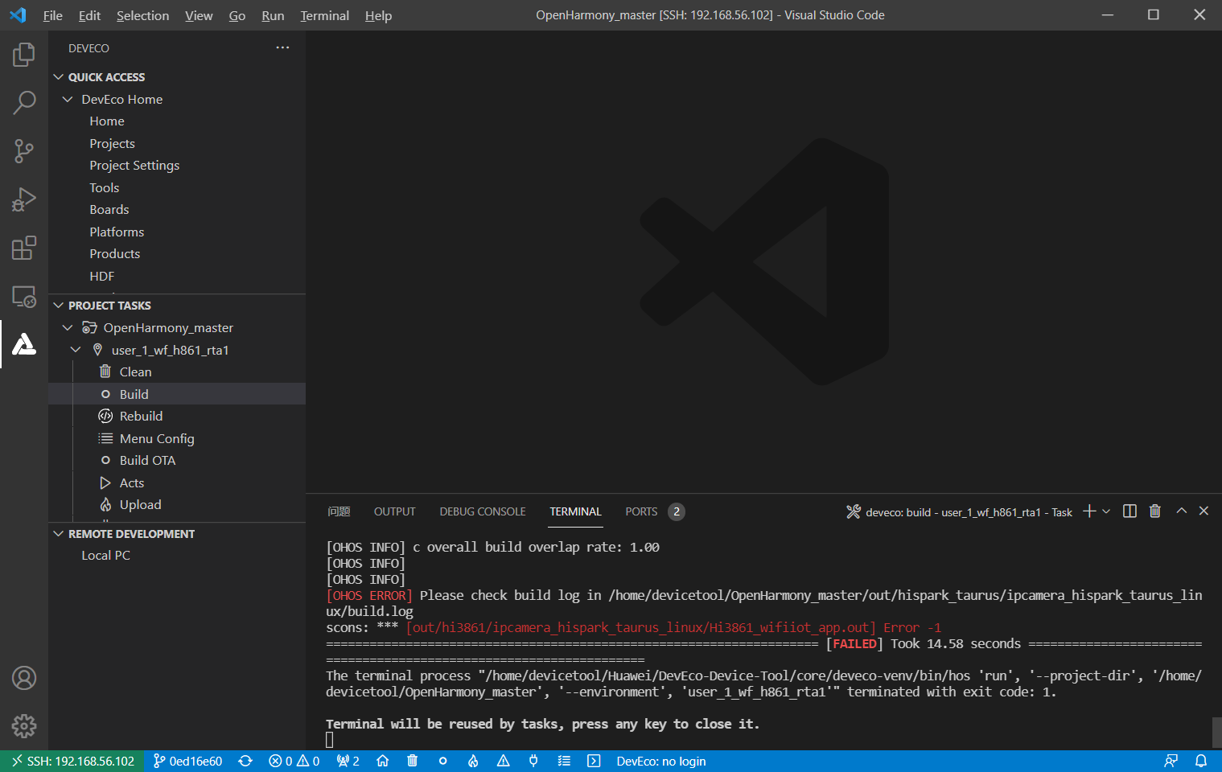Click the terminal scrollbar thumb
1222x772 pixels.
(1216, 733)
